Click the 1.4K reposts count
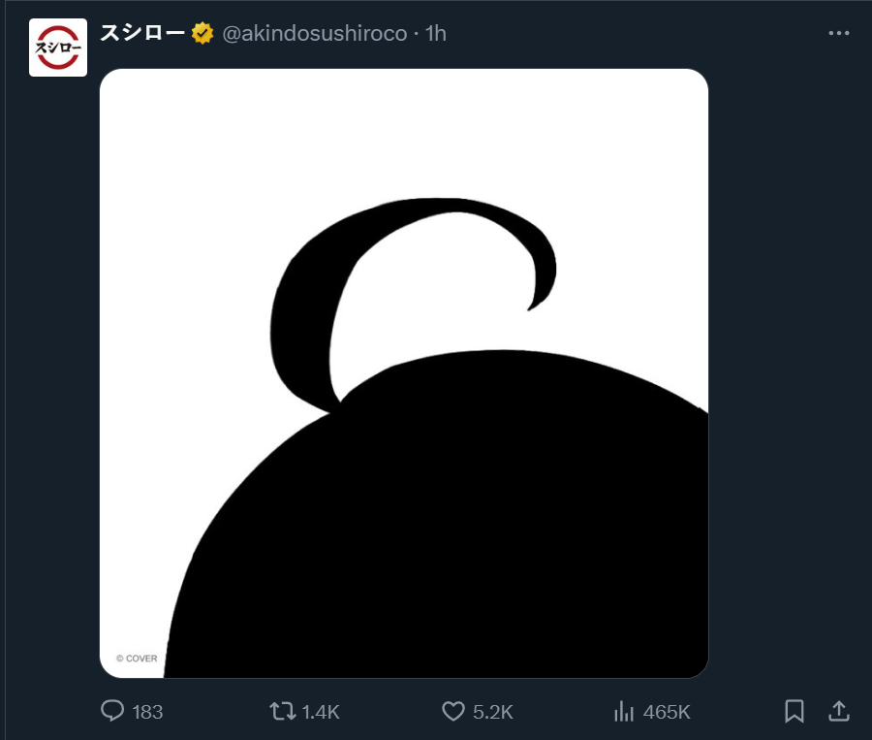 (321, 712)
